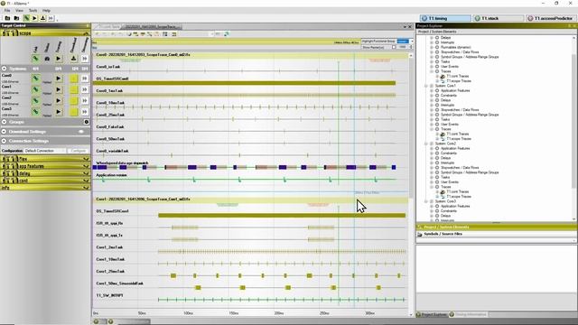Open the Default Connection configuration dropdown
The height and width of the screenshot is (325, 578).
(45, 151)
